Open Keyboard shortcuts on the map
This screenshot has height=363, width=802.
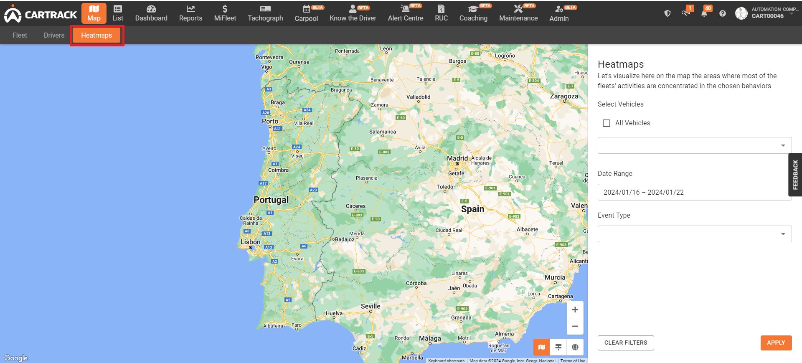coord(447,360)
